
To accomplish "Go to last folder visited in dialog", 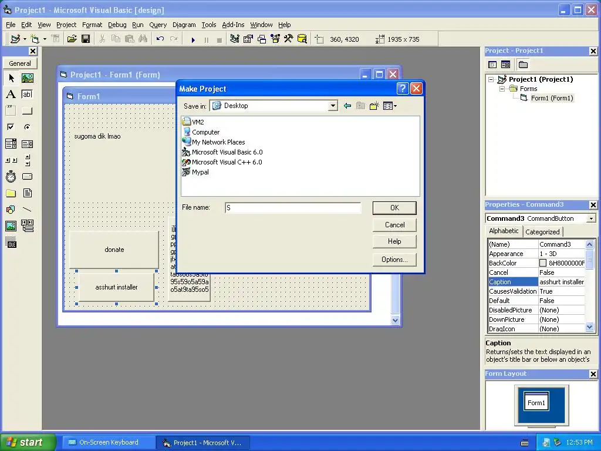I will pyautogui.click(x=347, y=106).
